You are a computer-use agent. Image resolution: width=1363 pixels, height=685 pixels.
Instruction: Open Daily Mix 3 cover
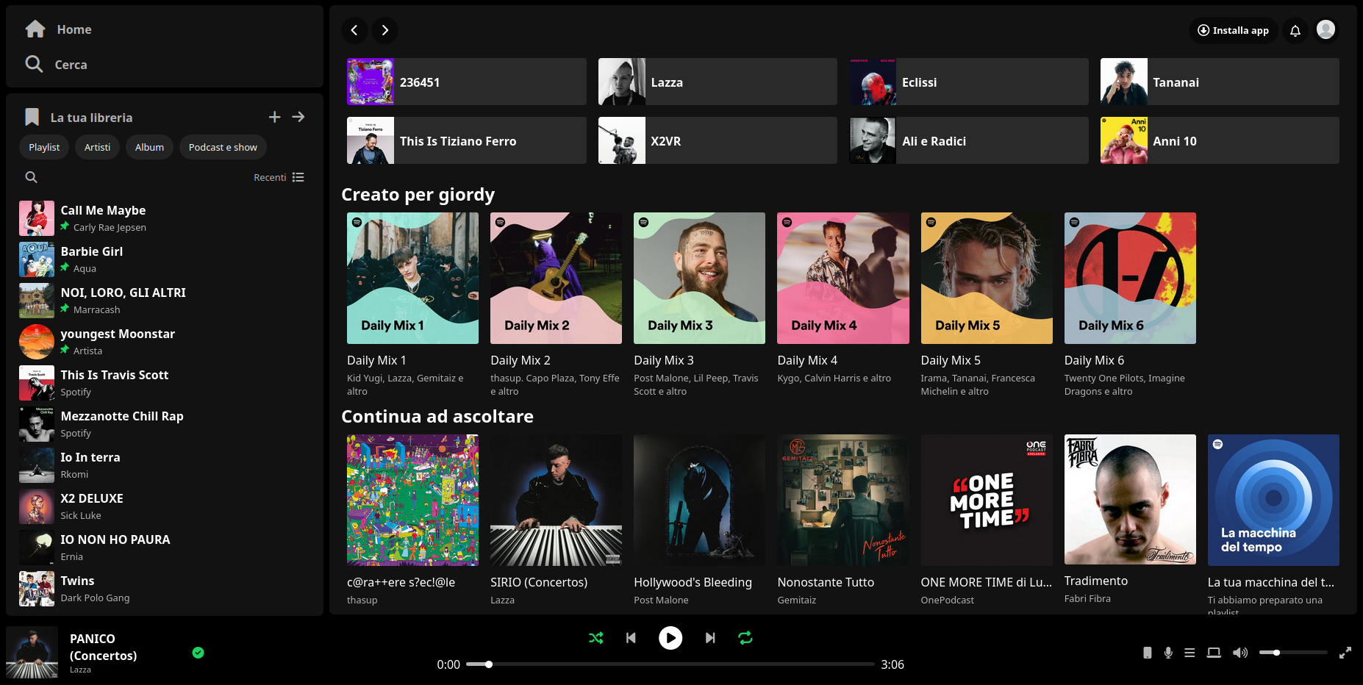699,278
